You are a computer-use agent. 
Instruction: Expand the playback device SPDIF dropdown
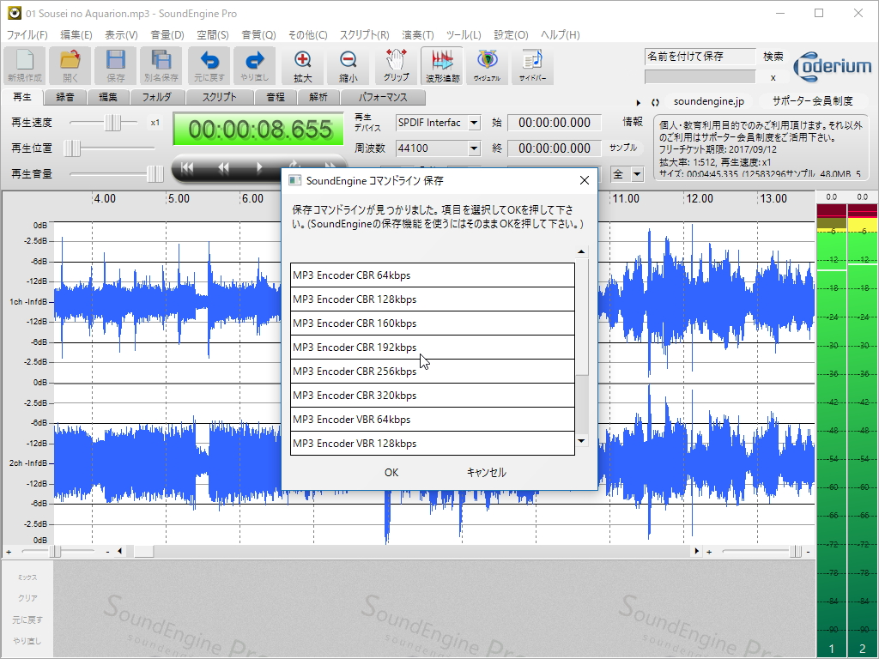474,123
